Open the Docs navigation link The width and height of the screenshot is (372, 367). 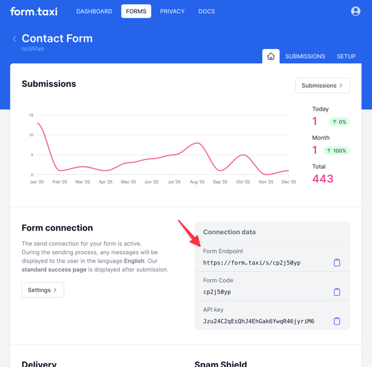(206, 12)
